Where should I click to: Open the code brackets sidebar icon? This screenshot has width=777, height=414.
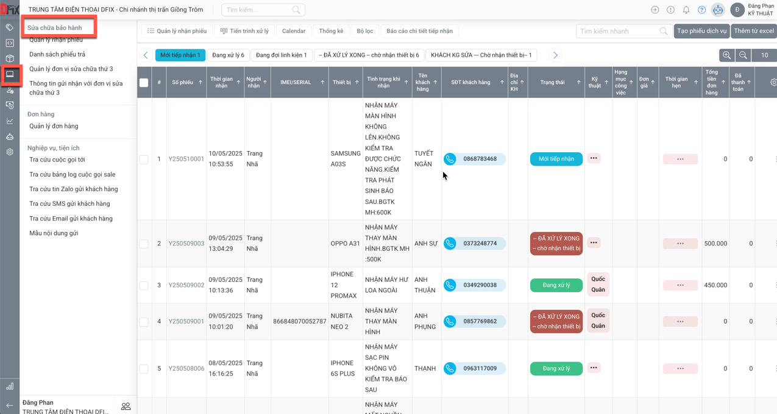click(10, 43)
